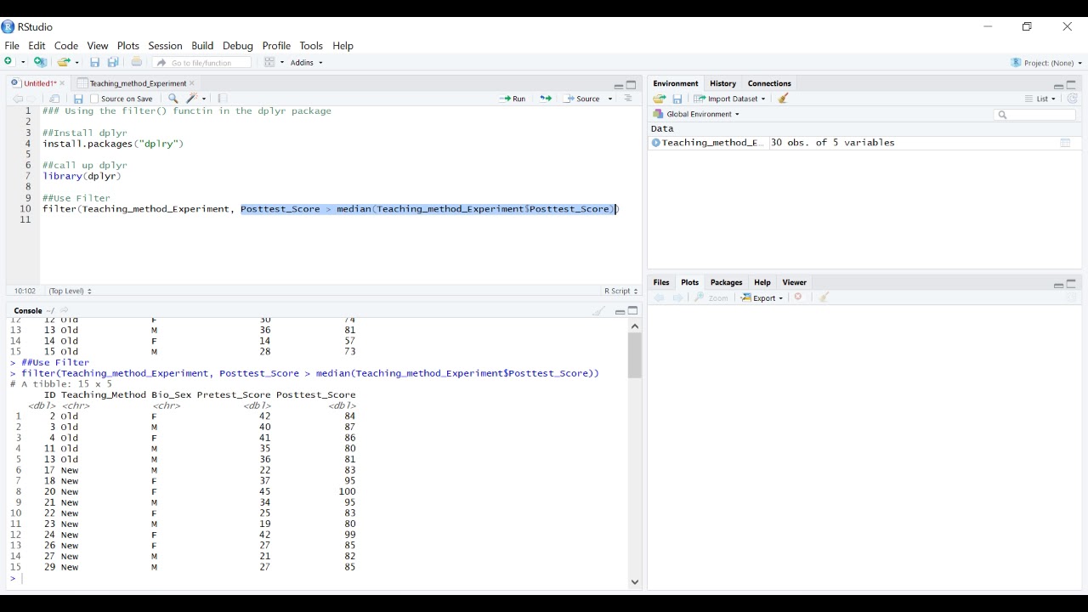
Task: Open the Code menu
Action: (x=66, y=46)
